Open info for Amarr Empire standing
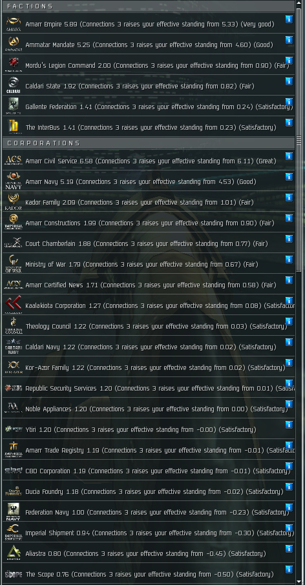The image size is (305, 585). (289, 19)
